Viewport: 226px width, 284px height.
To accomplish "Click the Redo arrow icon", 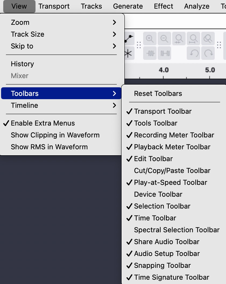I will pyautogui.click(x=208, y=53).
